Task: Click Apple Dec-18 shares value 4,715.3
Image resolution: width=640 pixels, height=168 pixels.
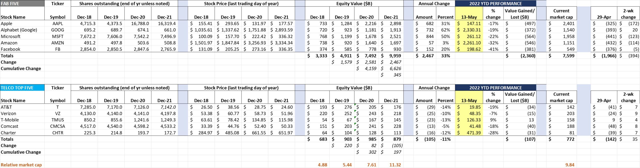Action: tap(84, 23)
